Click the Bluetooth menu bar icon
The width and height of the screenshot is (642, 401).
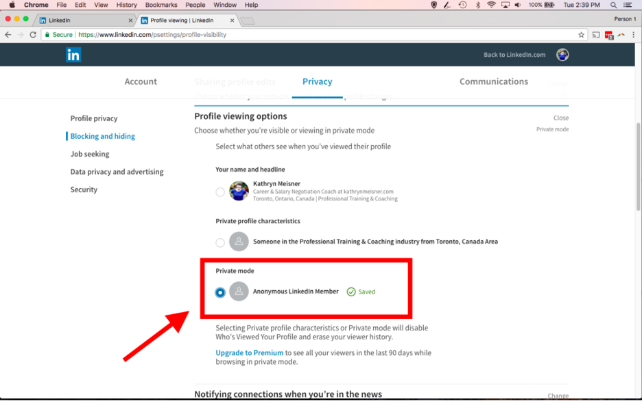pyautogui.click(x=478, y=5)
